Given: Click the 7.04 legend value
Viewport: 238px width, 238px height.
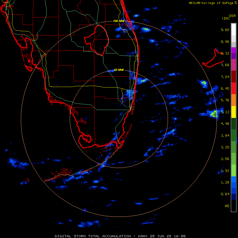Looking at the screenshot, I should (x=225, y=77).
